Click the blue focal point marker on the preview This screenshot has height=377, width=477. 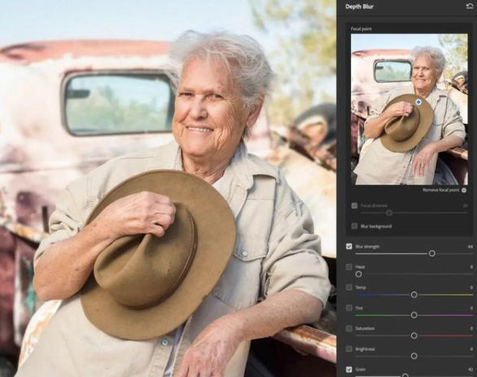(x=418, y=102)
